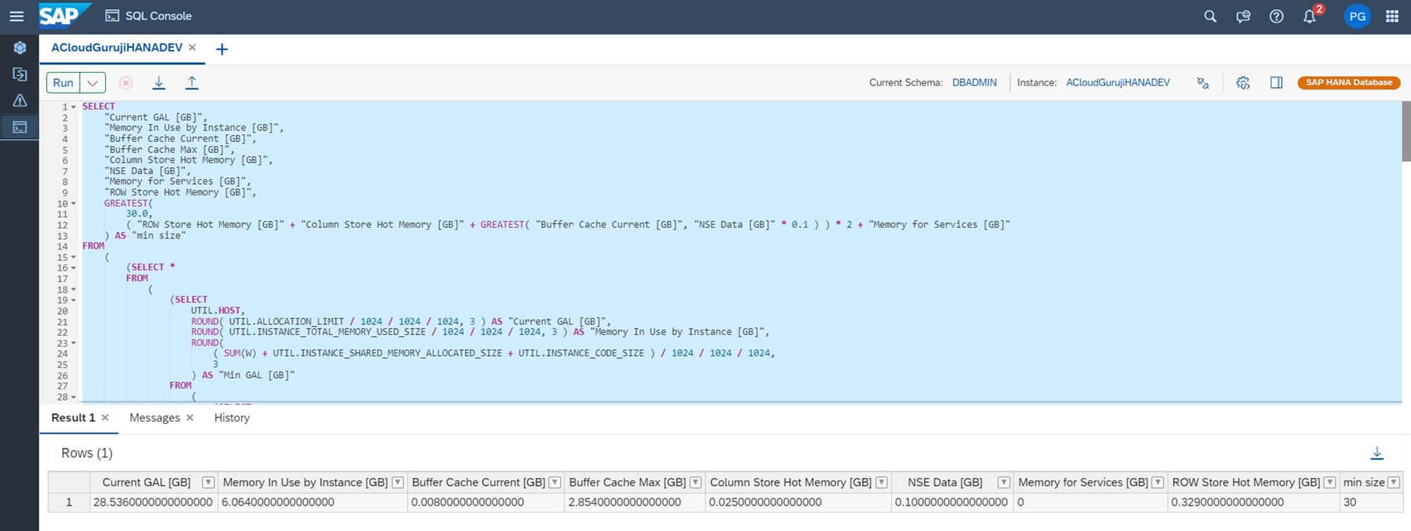This screenshot has height=531, width=1411.
Task: Click the search magnifier icon in header
Action: point(1210,16)
